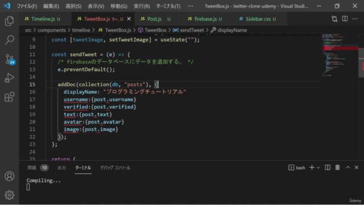Select the ターミナル panel tab
Screen dimensions: 364x205
click(83, 167)
